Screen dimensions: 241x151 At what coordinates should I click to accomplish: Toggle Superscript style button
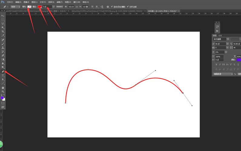(231, 65)
